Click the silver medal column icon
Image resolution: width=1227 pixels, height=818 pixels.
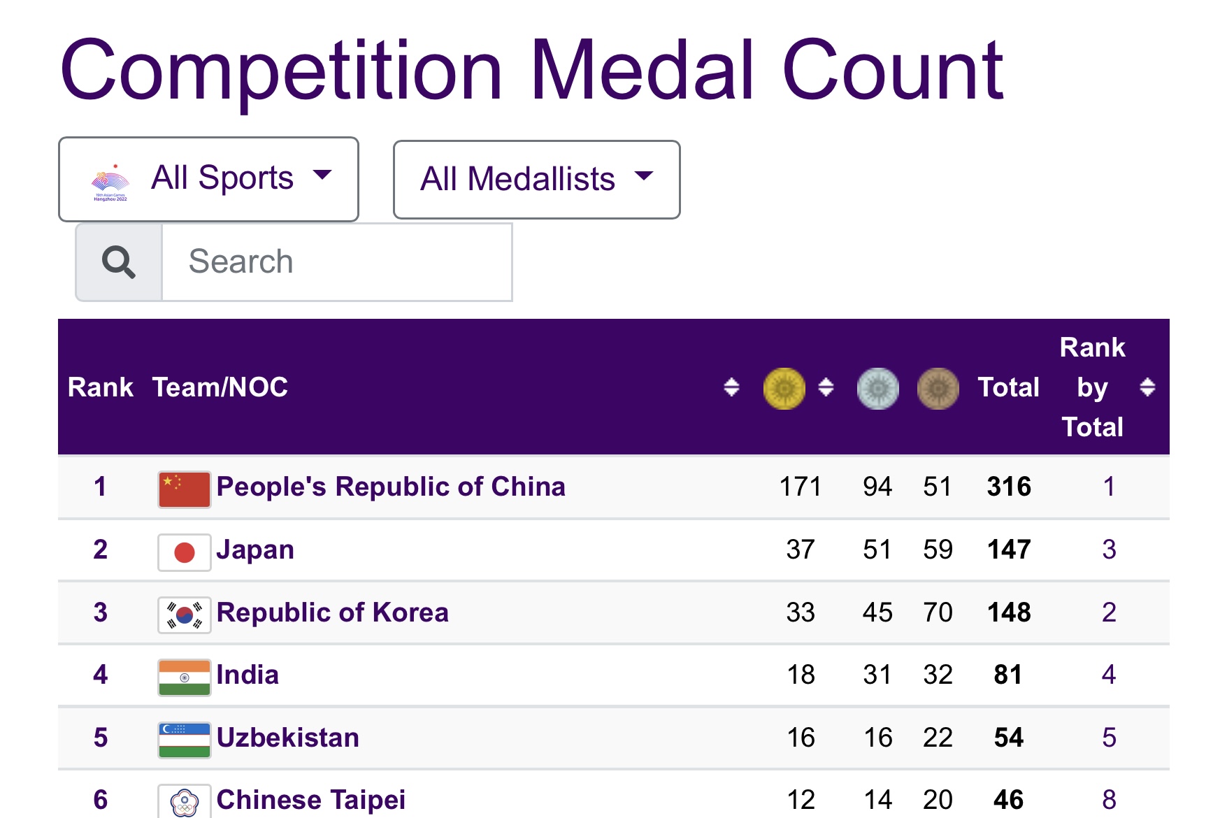[877, 388]
